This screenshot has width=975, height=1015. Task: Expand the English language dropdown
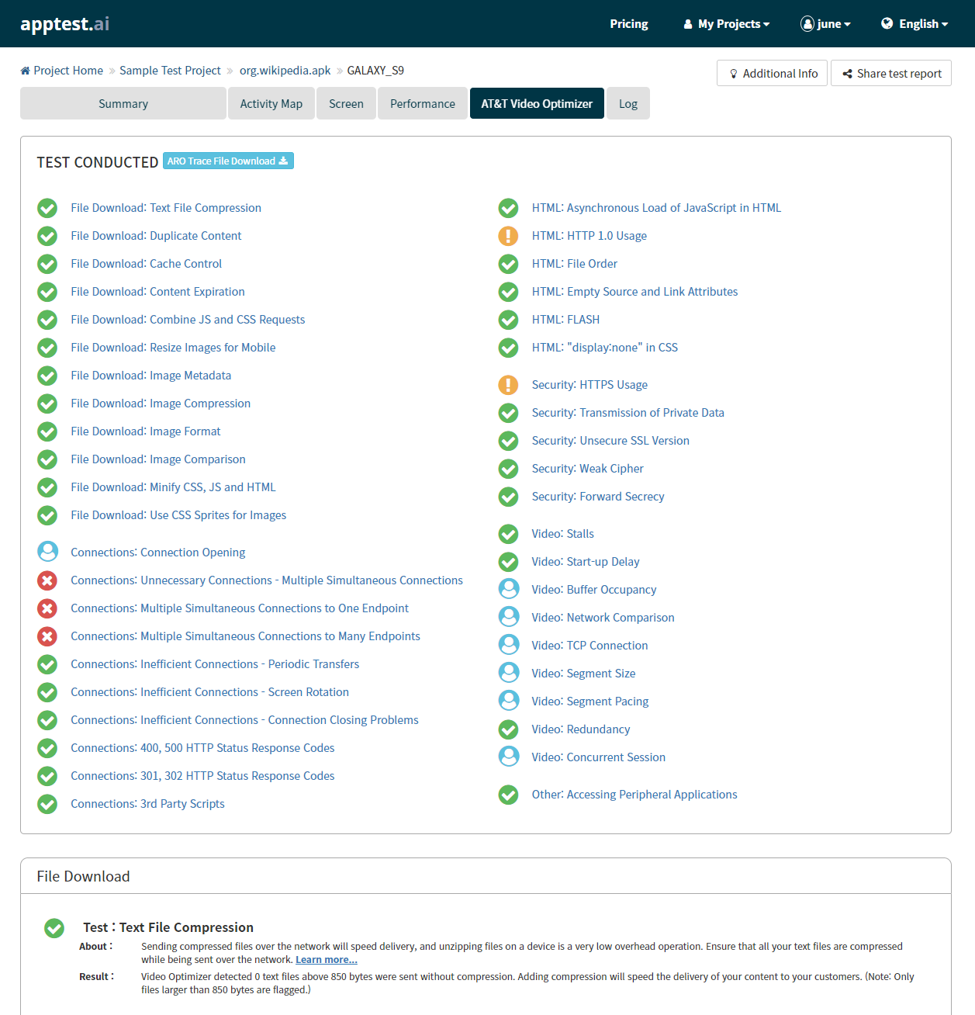914,24
